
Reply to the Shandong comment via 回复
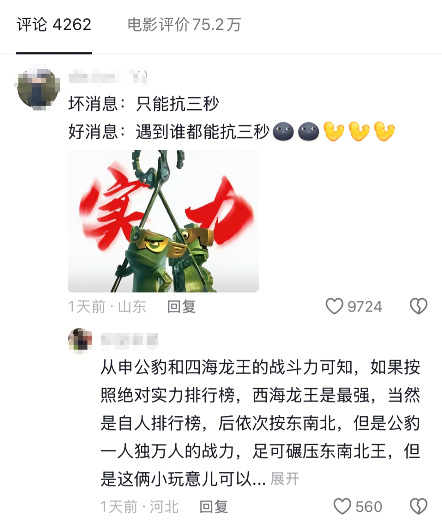tap(181, 306)
